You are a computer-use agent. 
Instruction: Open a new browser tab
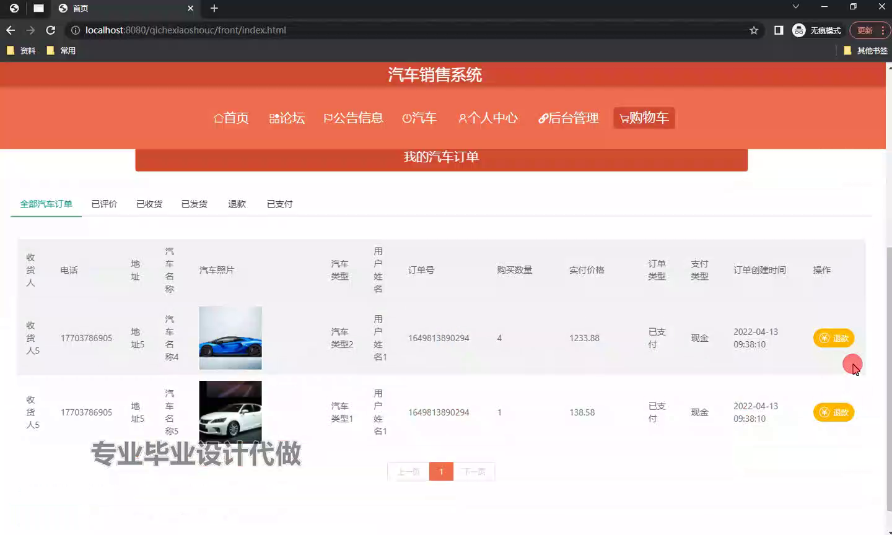pyautogui.click(x=214, y=8)
